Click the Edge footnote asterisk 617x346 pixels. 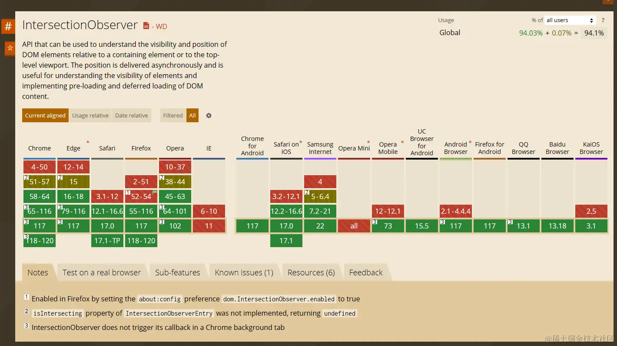tap(88, 142)
